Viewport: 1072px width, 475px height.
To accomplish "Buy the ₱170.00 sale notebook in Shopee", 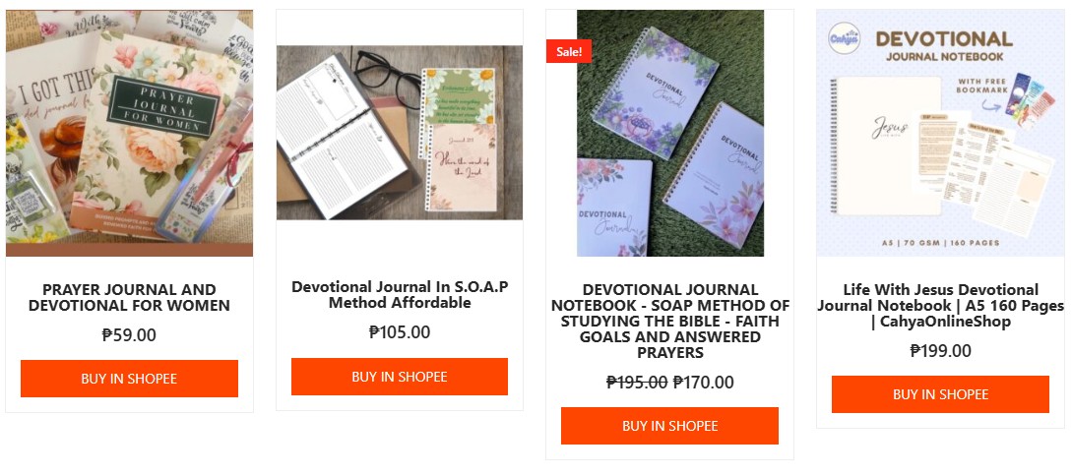I will (x=670, y=426).
